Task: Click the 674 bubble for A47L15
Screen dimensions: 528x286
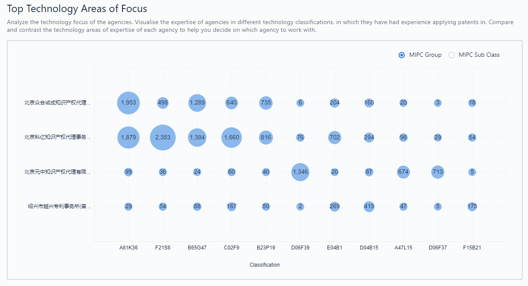Action: 403,172
